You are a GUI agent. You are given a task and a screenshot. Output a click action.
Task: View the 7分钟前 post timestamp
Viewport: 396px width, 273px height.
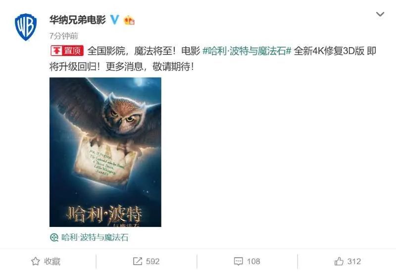[x=64, y=36]
